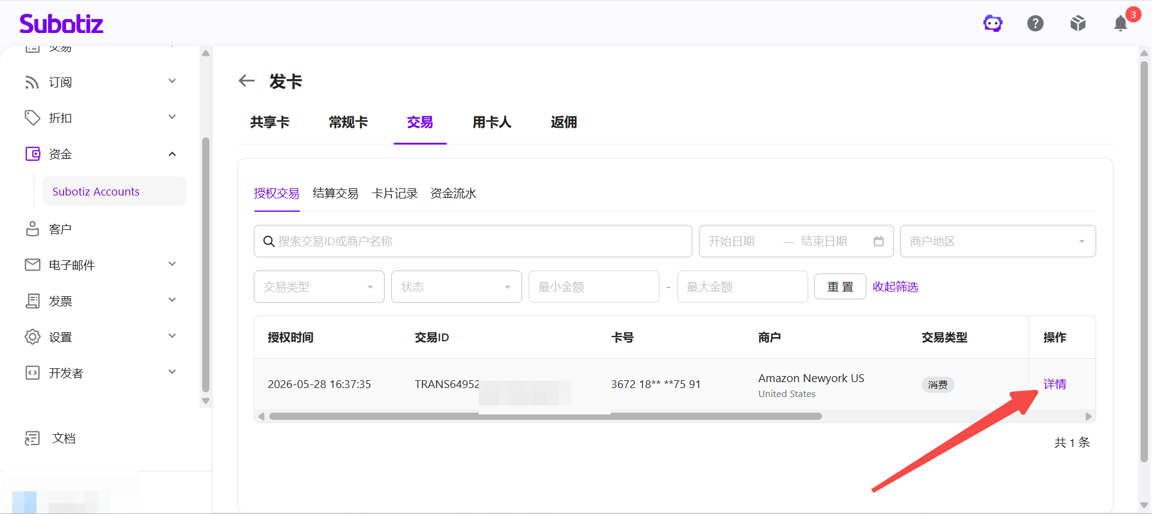Open the 交易类型 dropdown
The height and width of the screenshot is (514, 1152).
[x=319, y=287]
